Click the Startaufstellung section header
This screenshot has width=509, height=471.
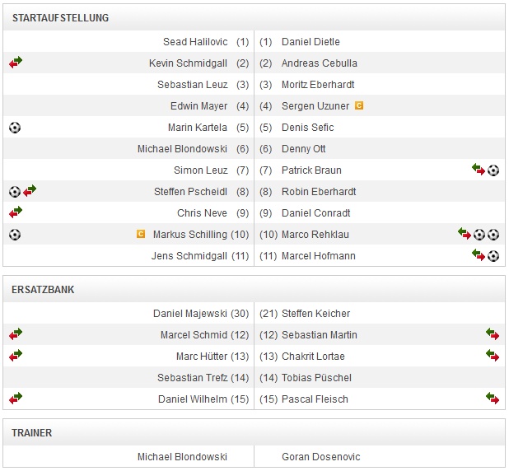pyautogui.click(x=60, y=17)
